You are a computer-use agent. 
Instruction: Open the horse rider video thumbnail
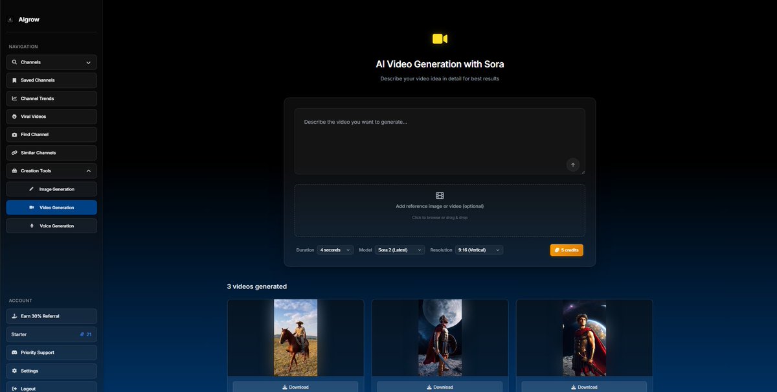click(x=295, y=338)
